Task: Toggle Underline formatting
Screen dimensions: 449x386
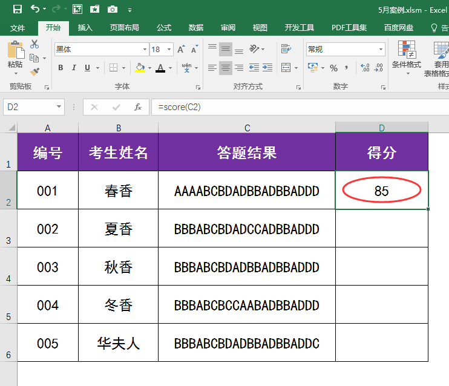Action: point(87,68)
